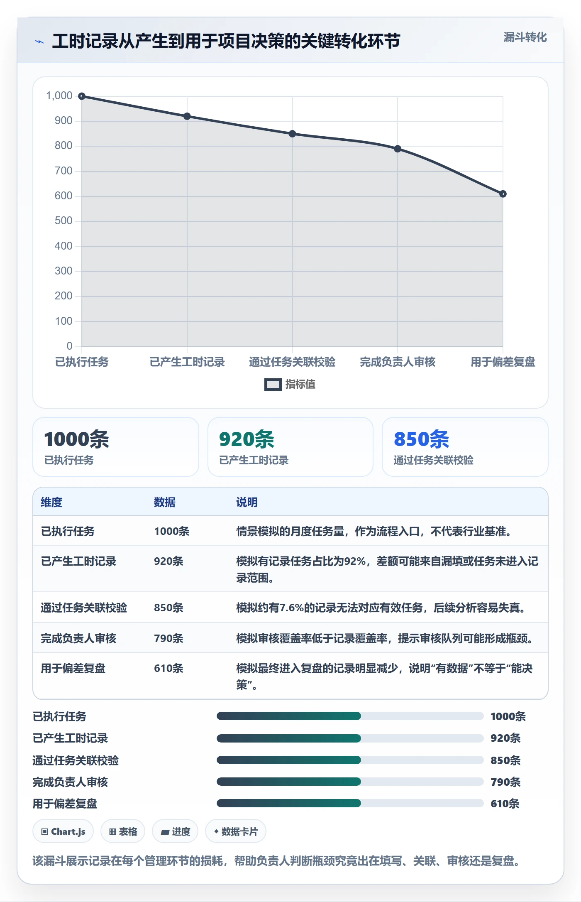Image resolution: width=581 pixels, height=902 pixels.
Task: Click the diamond icon in 数据卡片 chip
Action: [216, 831]
